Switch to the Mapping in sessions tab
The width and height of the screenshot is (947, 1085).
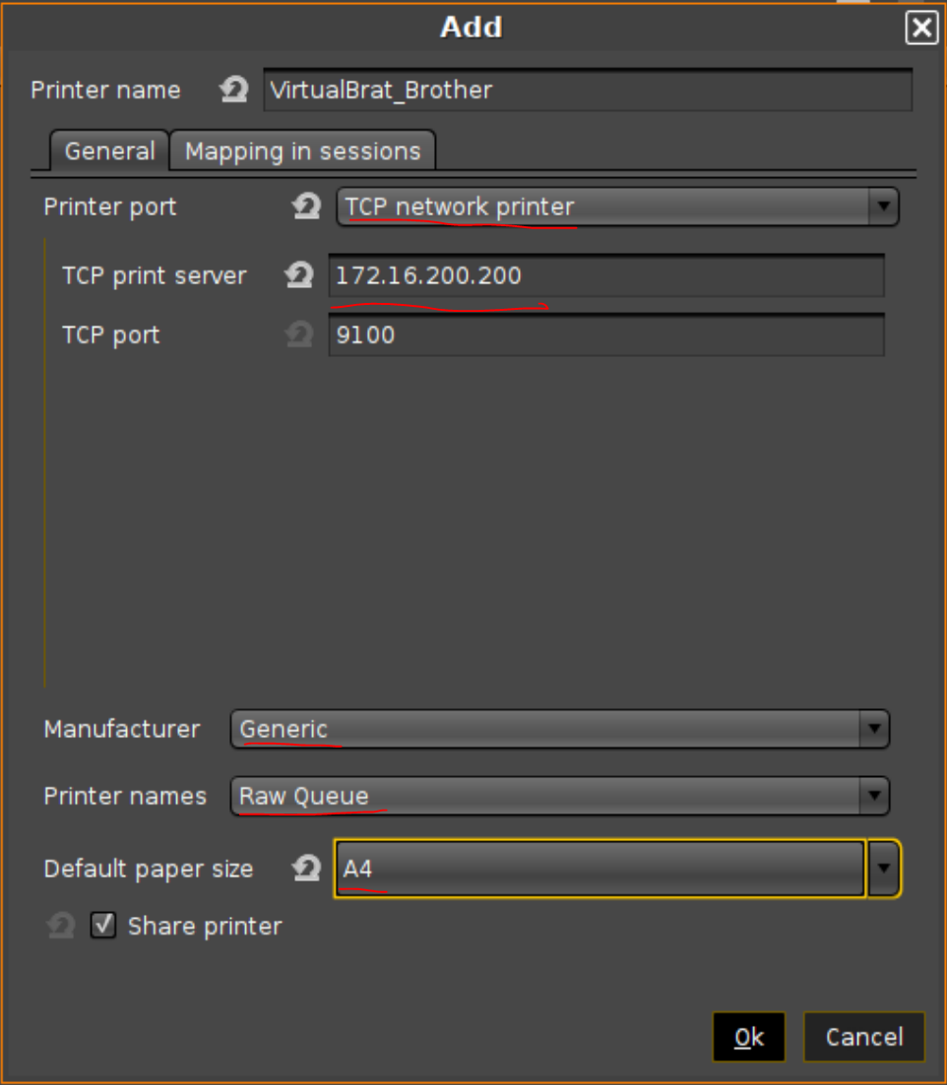304,151
